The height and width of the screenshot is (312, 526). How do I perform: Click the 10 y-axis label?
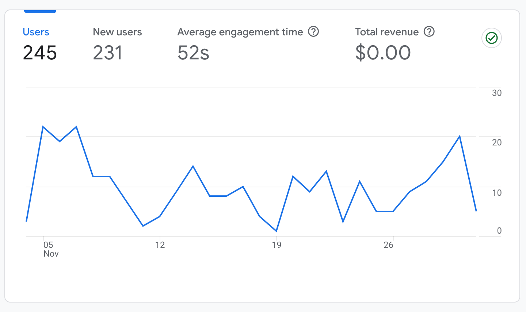496,193
